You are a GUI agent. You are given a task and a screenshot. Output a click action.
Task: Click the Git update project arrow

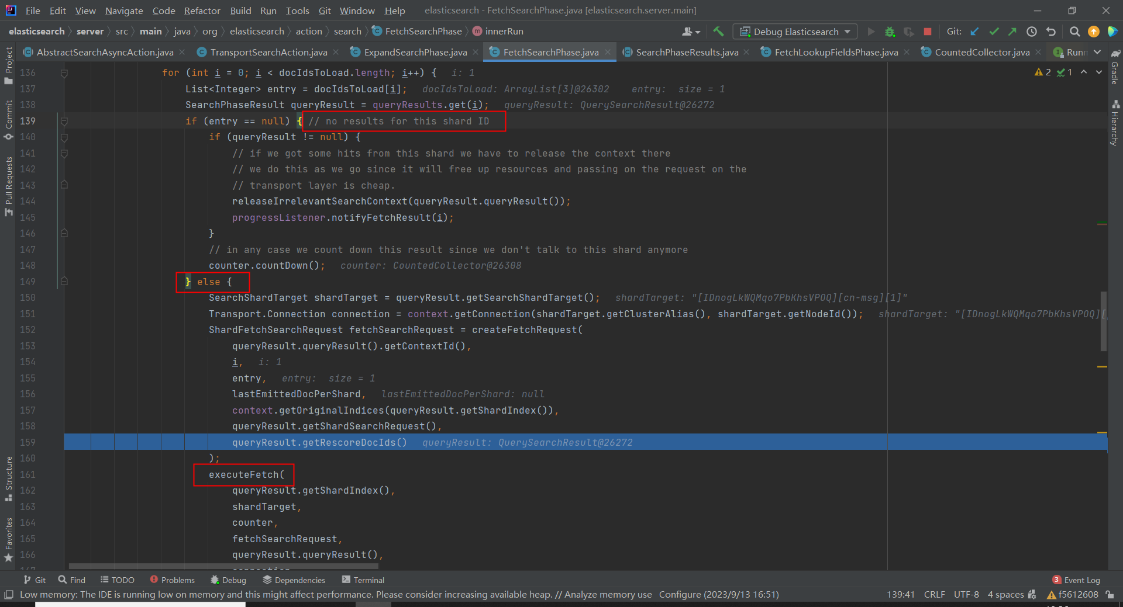tap(974, 32)
